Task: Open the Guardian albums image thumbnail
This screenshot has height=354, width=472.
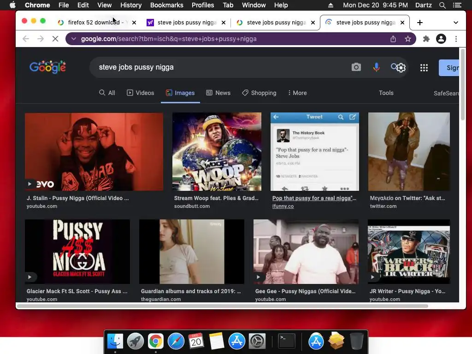Action: pos(192,252)
